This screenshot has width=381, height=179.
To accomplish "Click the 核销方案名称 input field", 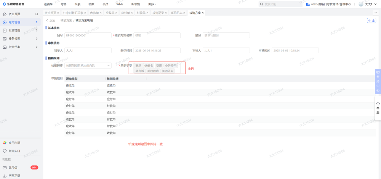I will 157,35.
